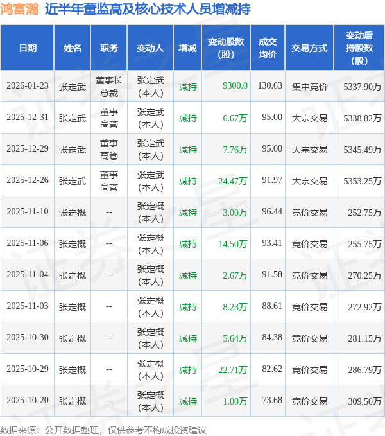The image size is (385, 436).
Task: Click share change value 3.00万
Action: 235,212
